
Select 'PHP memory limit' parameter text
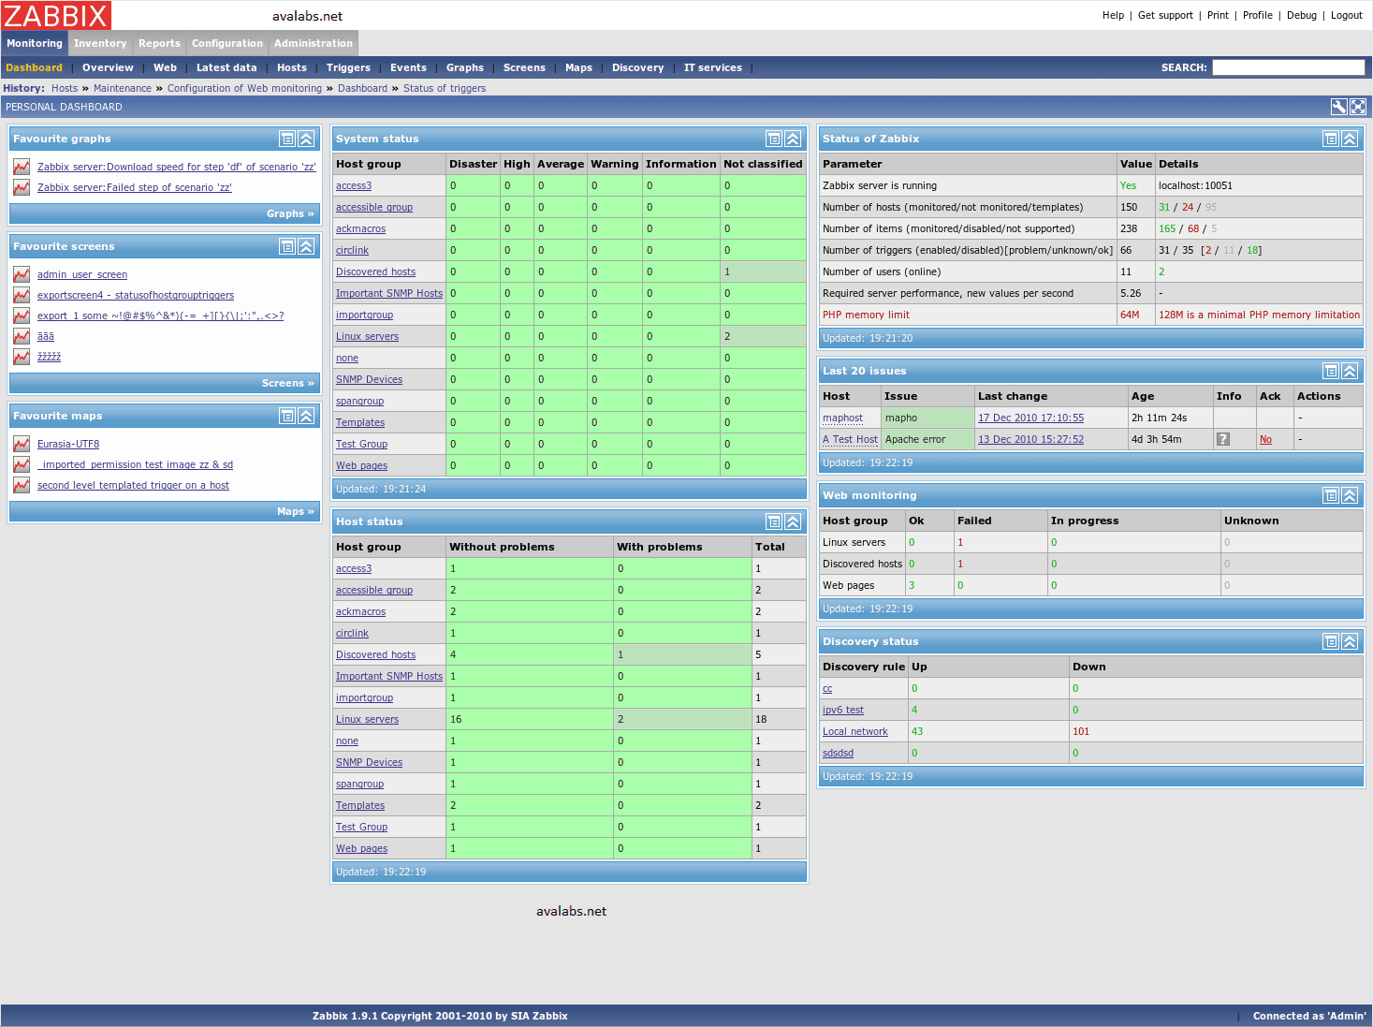click(x=866, y=315)
